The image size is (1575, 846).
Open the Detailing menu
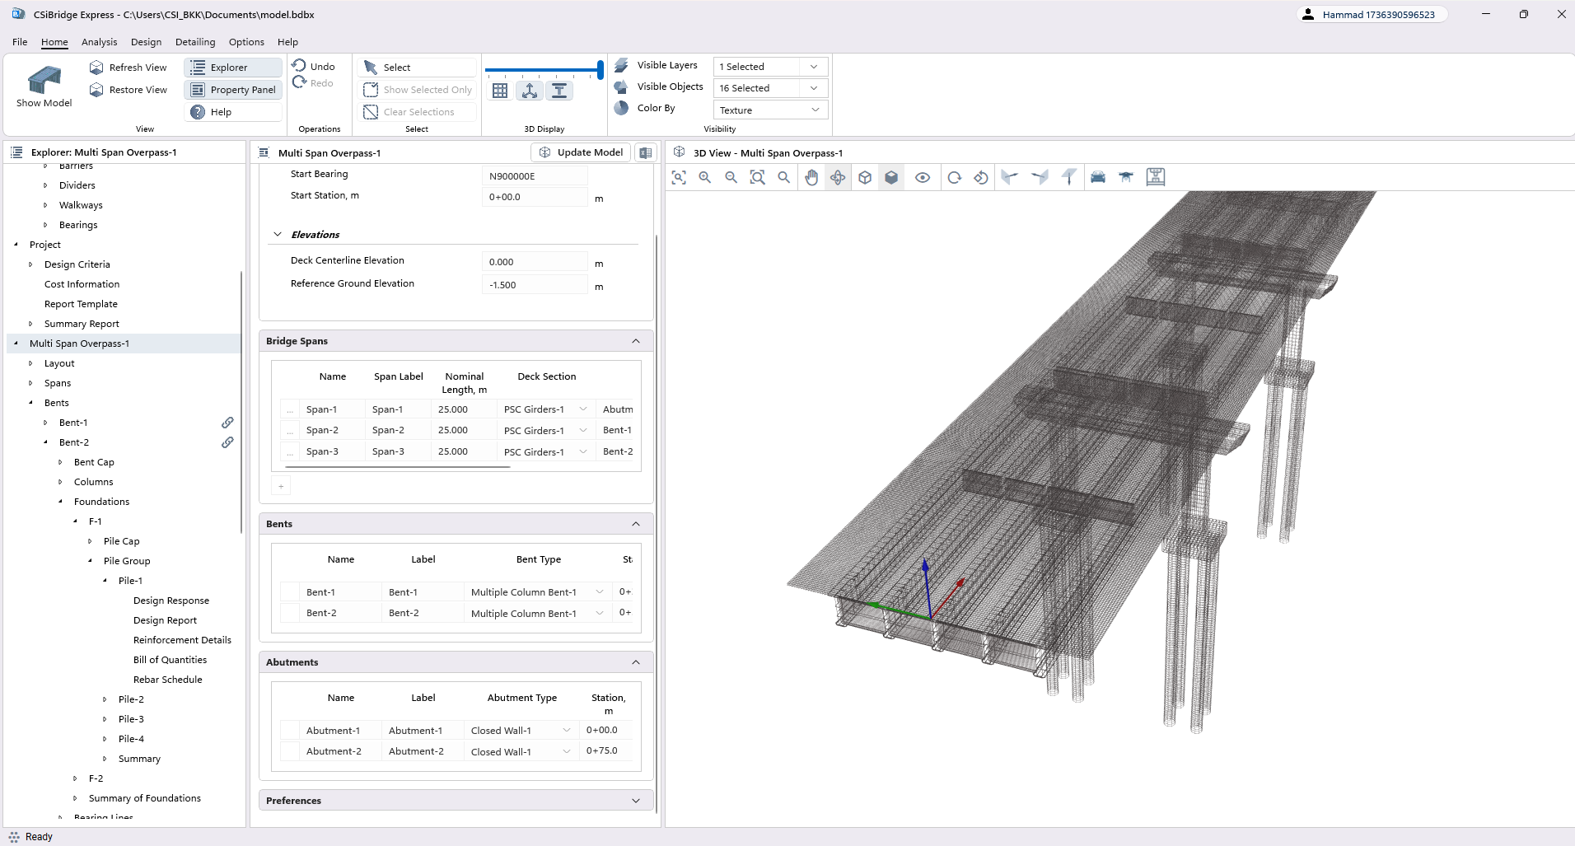(x=194, y=42)
